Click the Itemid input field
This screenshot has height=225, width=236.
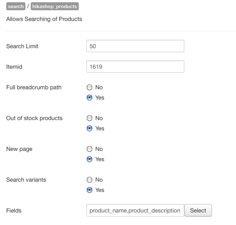[x=135, y=67]
